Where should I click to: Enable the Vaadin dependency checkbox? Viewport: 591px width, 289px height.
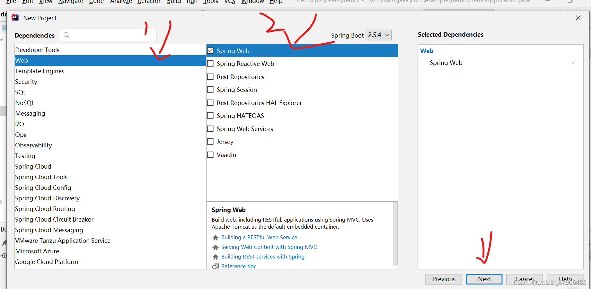coord(210,155)
